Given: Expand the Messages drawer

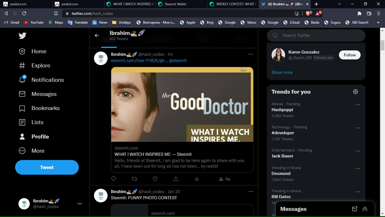Looking at the screenshot, I should [x=365, y=209].
